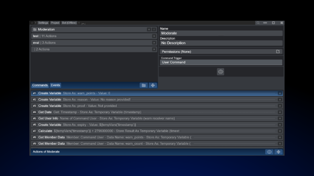314x176 pixels.
Task: Open the Command Trigger dropdown
Action: click(221, 62)
